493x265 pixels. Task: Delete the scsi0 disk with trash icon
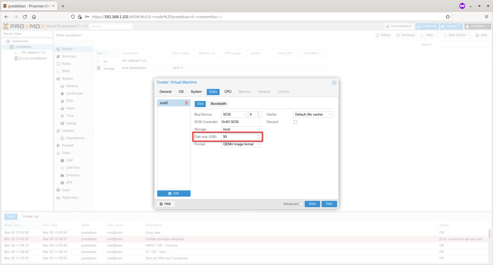click(x=186, y=103)
